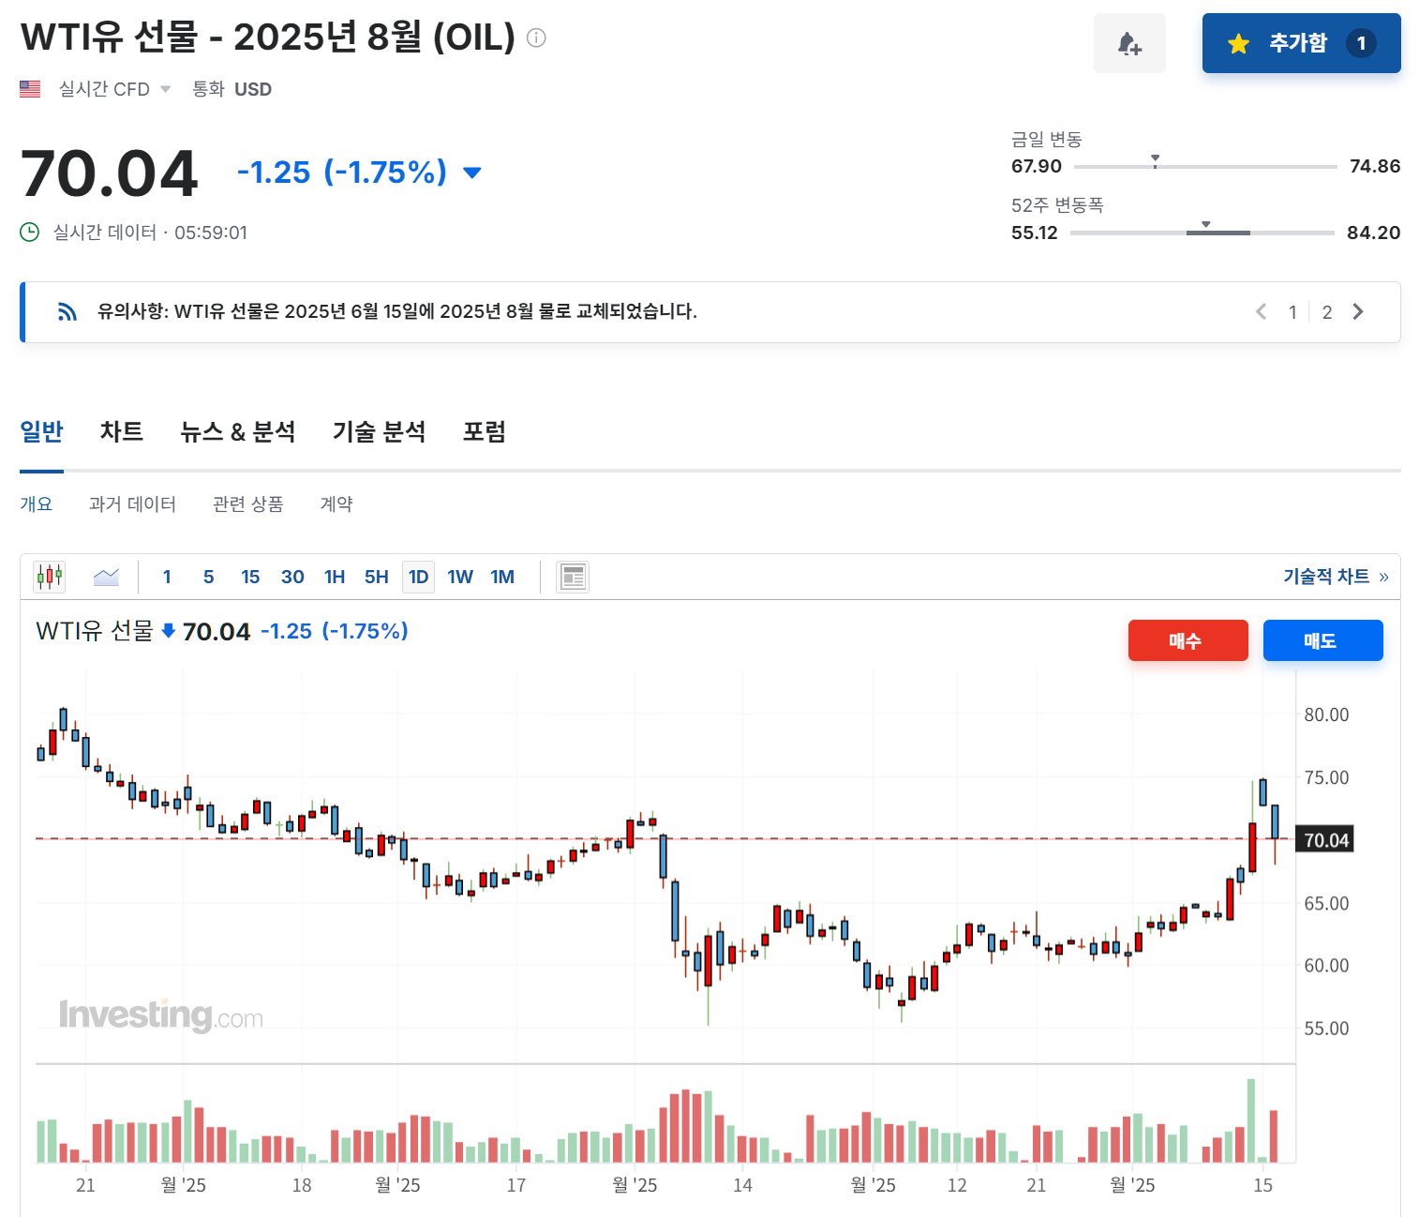
Task: Select the candlestick chart type icon
Action: click(48, 577)
